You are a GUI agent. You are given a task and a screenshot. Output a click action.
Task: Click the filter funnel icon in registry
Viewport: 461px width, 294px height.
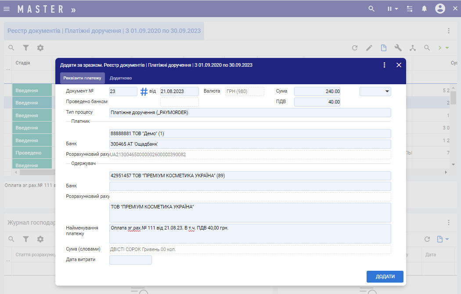(26, 48)
